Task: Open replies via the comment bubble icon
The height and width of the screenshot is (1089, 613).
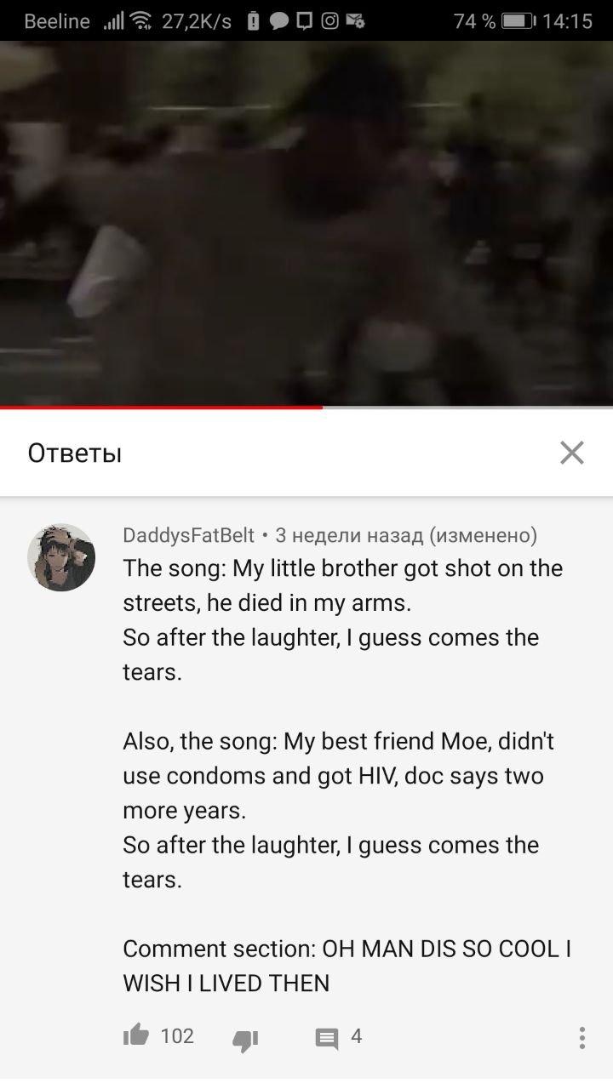Action: point(327,1039)
